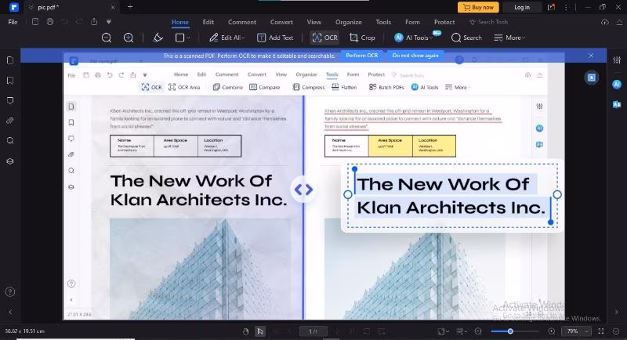Open the bookmarks panel in the dark left sidebar

[x=10, y=81]
